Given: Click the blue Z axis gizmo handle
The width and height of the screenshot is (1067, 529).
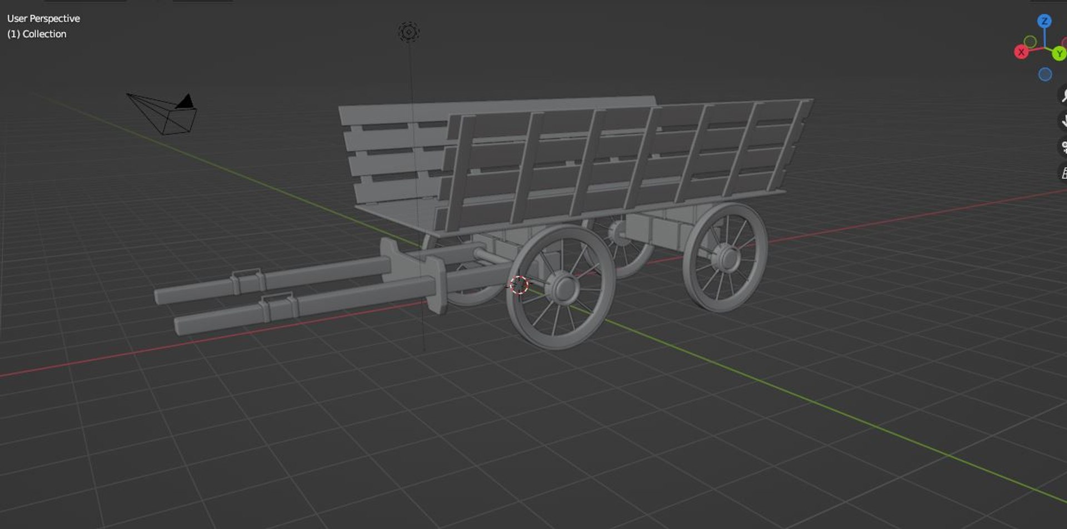Looking at the screenshot, I should (x=1044, y=21).
